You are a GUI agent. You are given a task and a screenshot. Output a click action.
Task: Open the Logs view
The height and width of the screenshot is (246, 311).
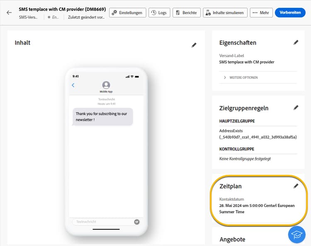[x=159, y=13]
